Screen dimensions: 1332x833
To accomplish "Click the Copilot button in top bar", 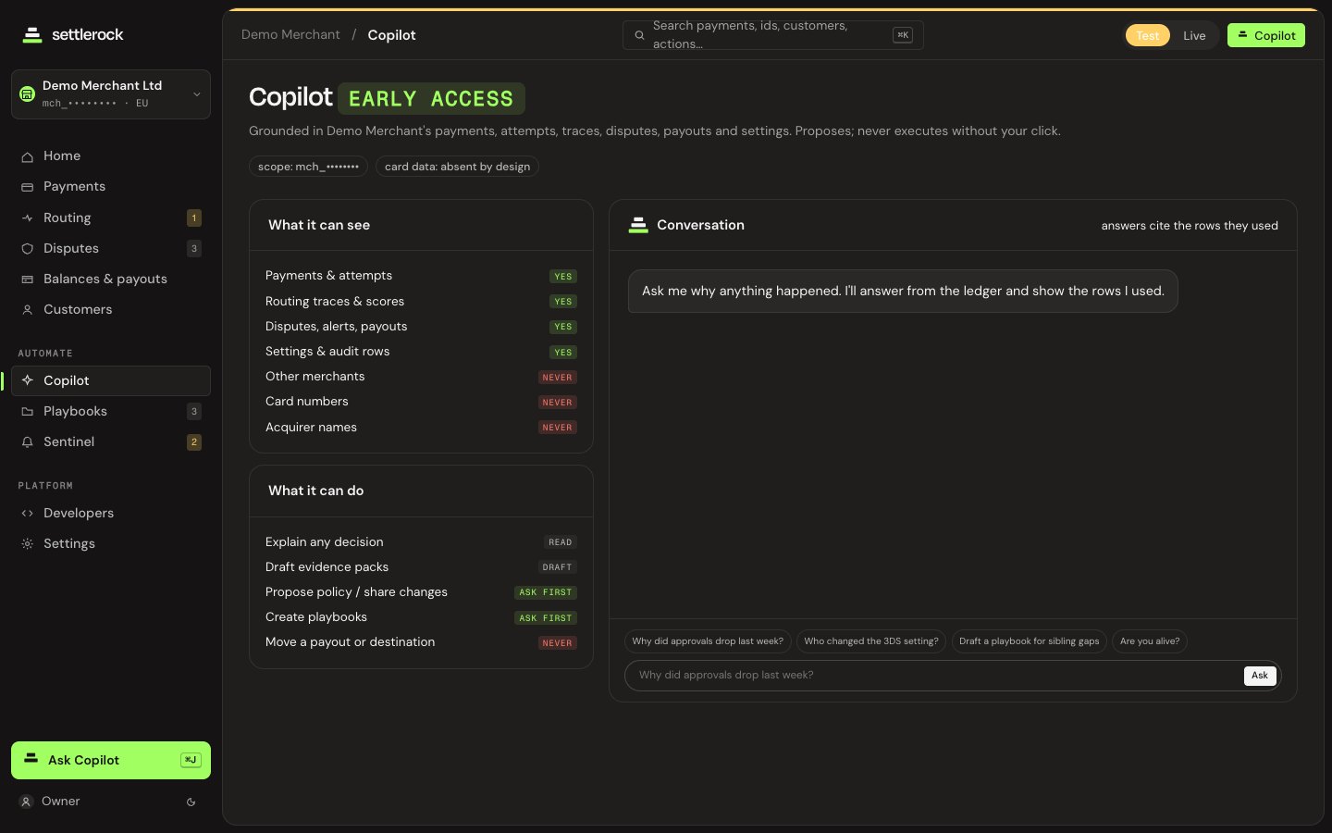I will click(x=1266, y=35).
